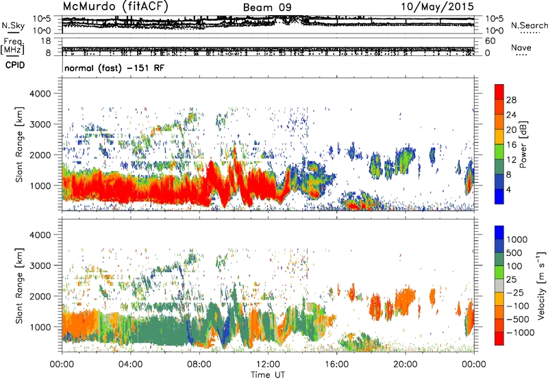Screen dimensions: 548x379
Task: Click the 08:00 time axis label
Action: point(199,365)
